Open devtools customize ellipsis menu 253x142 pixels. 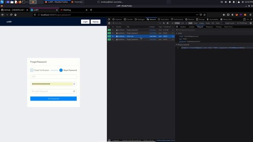pos(248,19)
